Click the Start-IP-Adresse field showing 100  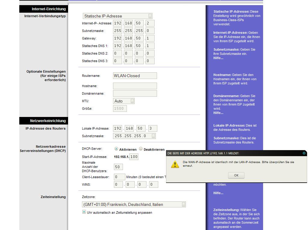(134, 157)
